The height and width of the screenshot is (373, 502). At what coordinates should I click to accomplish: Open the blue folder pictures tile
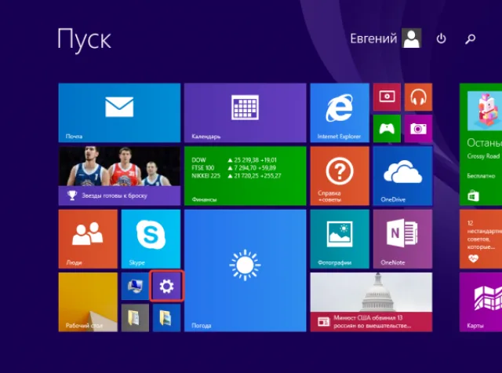[x=166, y=318]
